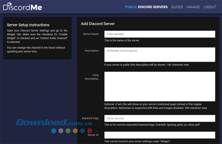Click the 'Open your Discord Server Settings' paragraph

(37, 36)
